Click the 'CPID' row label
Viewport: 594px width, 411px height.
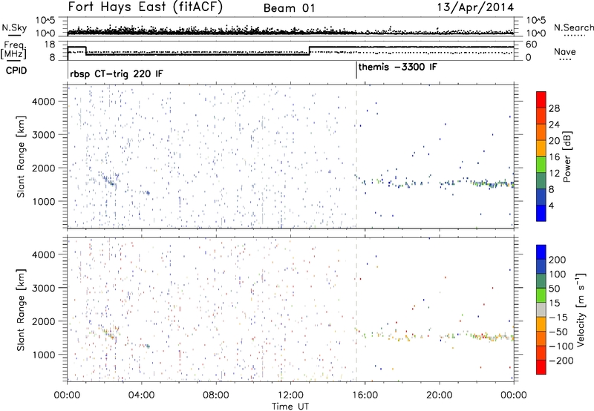(16, 70)
